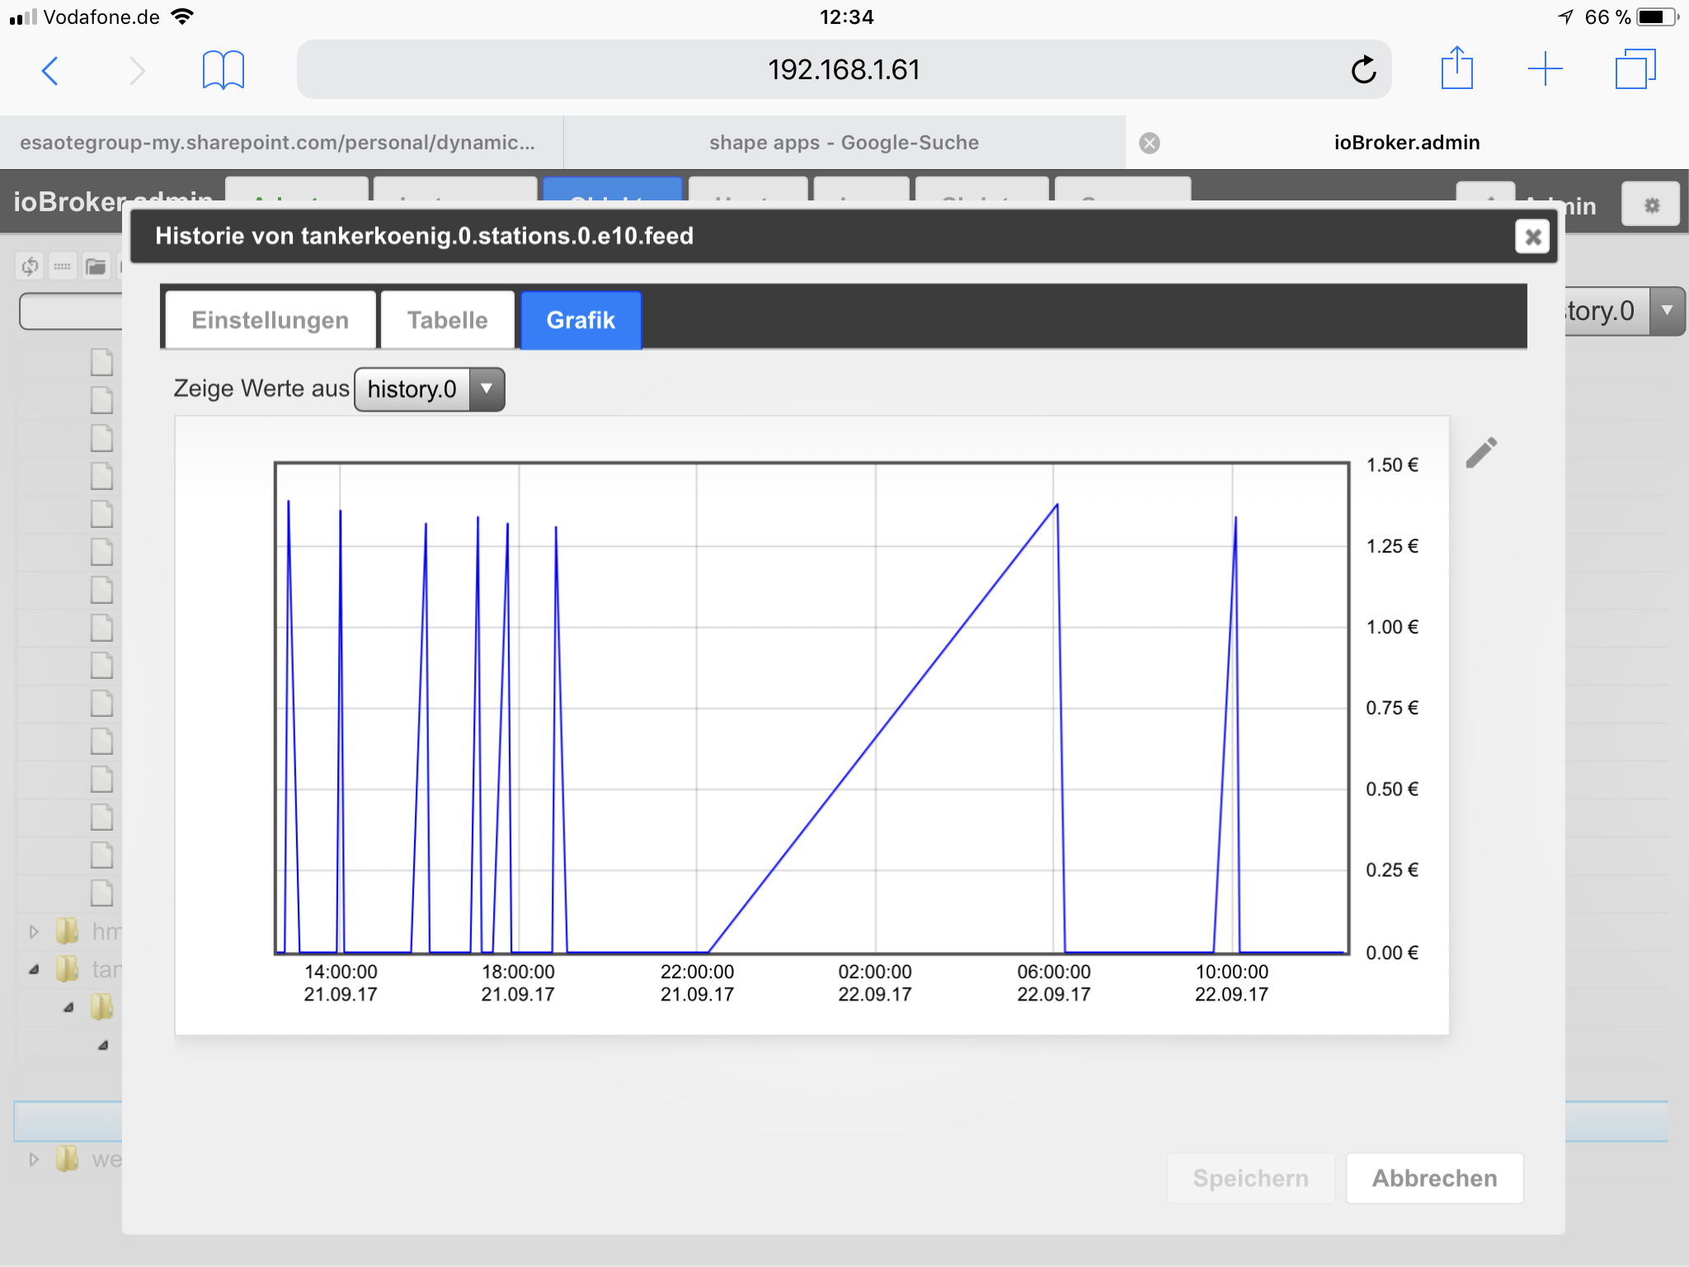Switch to the Einstellungen tab
Viewport: 1689px width, 1267px height.
pos(271,321)
